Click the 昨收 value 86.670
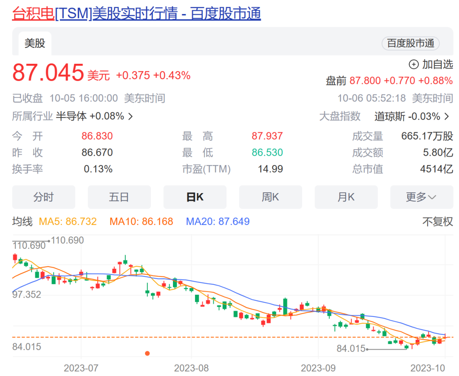Viewport: 459px width, 376px height. (x=97, y=152)
